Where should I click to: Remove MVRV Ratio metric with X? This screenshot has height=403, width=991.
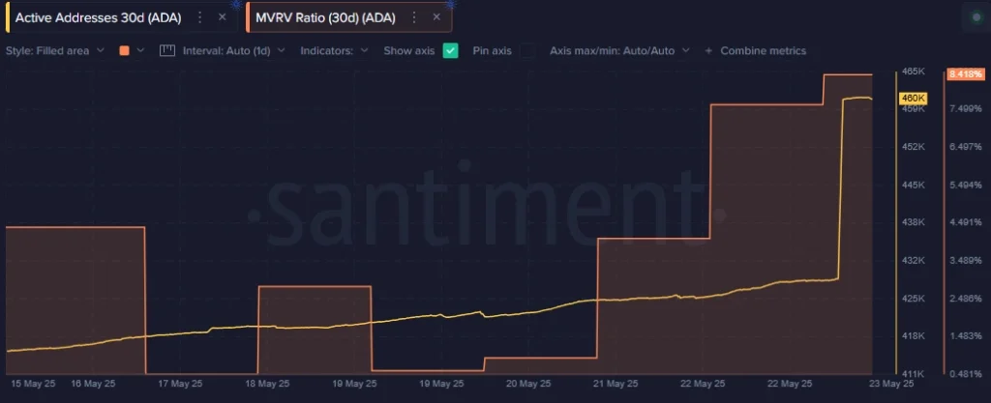coord(436,17)
